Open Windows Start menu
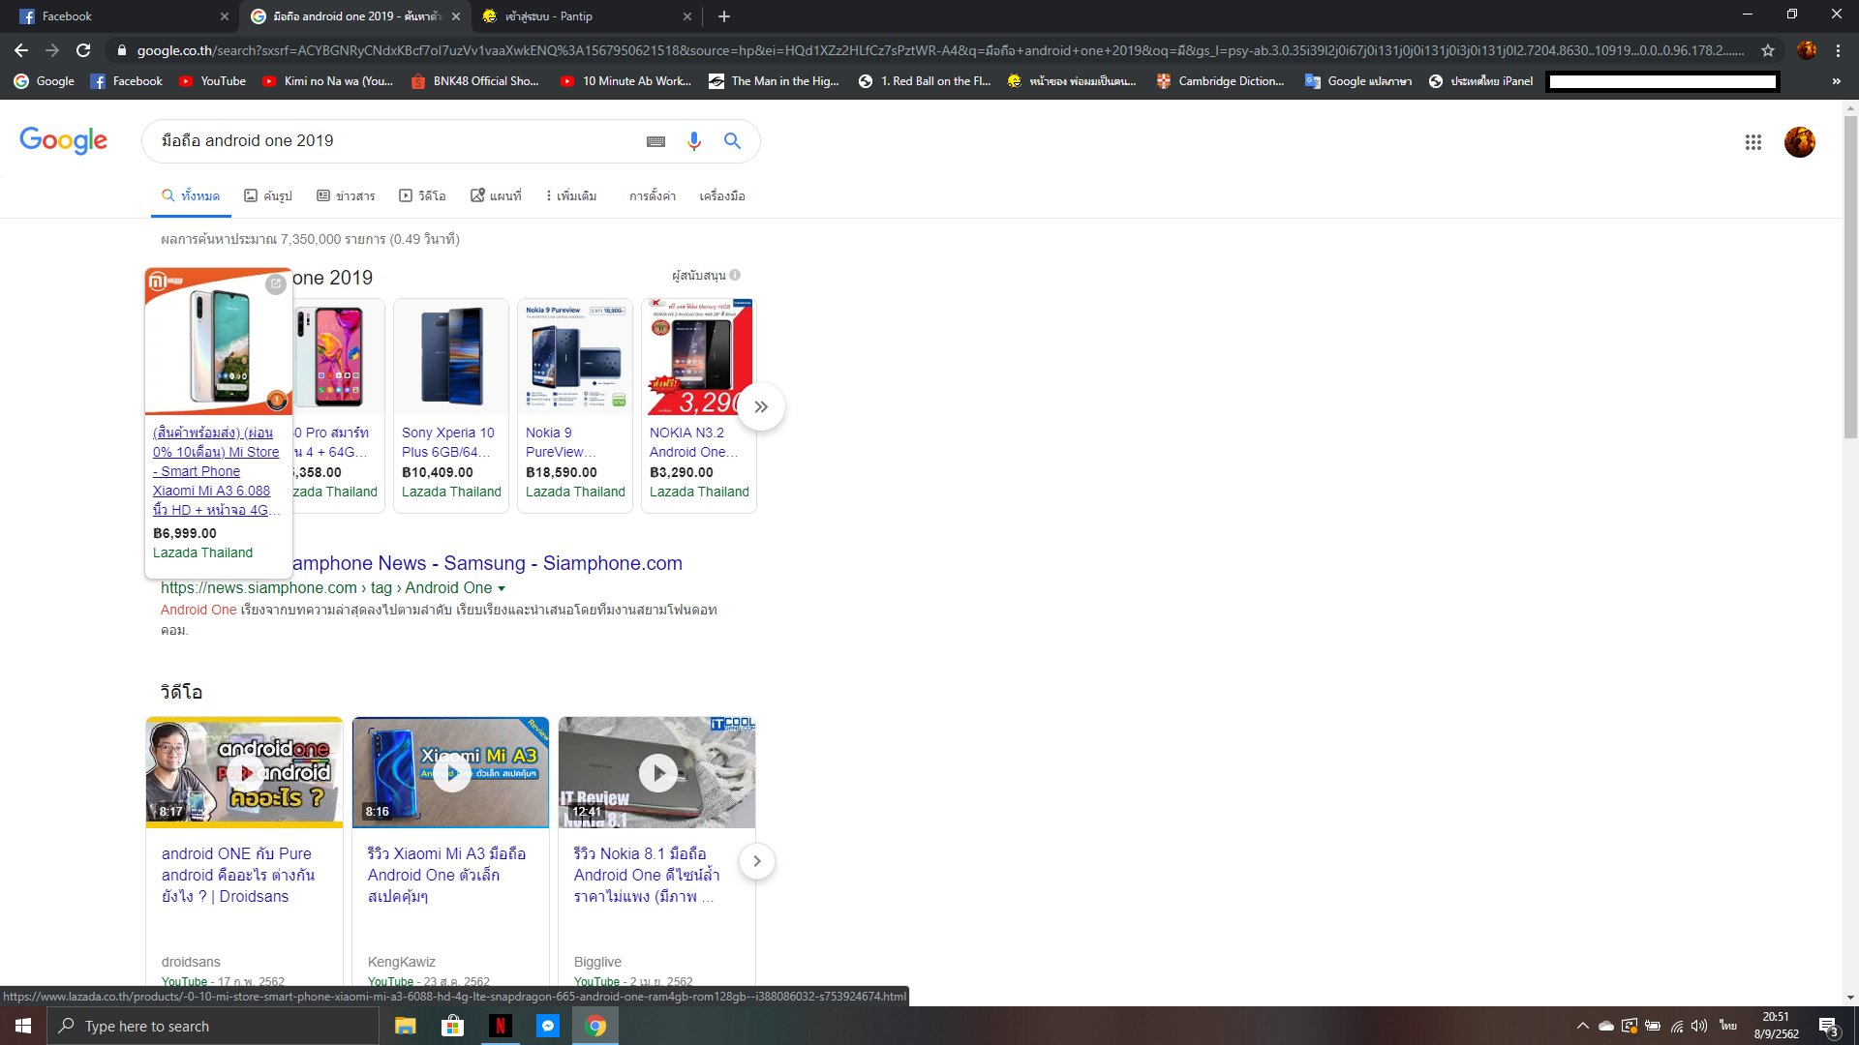This screenshot has height=1045, width=1859. 23,1026
